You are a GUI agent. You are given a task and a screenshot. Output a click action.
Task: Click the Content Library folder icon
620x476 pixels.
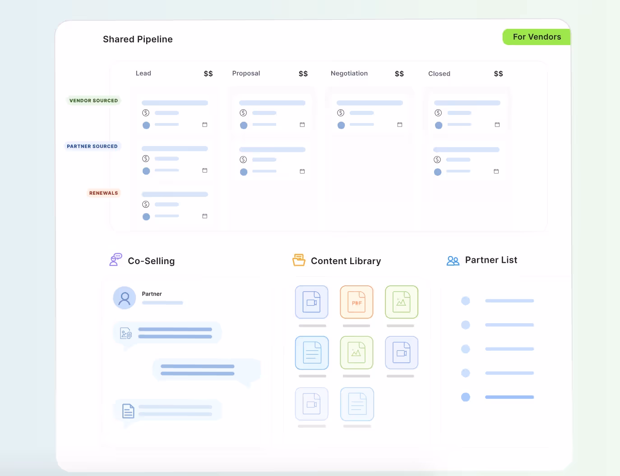pyautogui.click(x=299, y=260)
